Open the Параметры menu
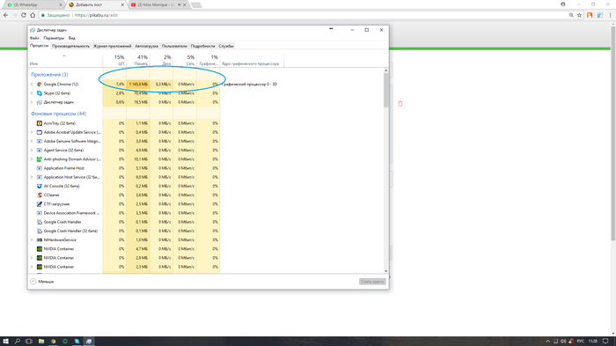The image size is (616, 346). tap(54, 38)
